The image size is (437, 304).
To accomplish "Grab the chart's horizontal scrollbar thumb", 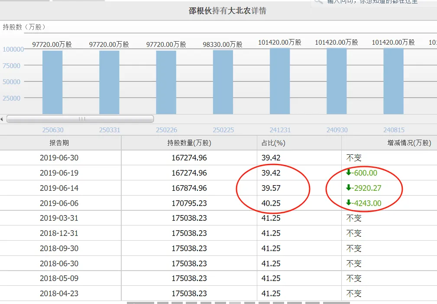I will click(x=80, y=119).
